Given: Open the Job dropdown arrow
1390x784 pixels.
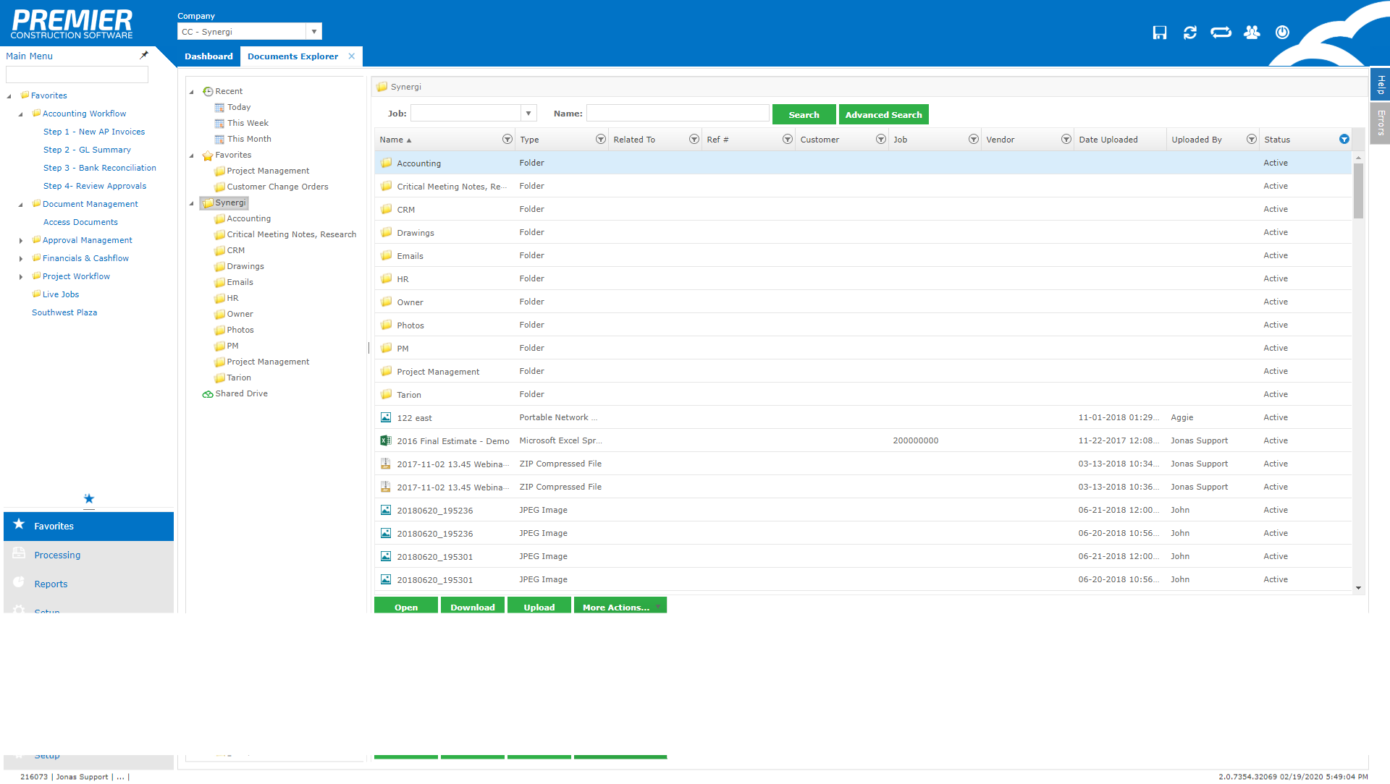Looking at the screenshot, I should [x=529, y=114].
